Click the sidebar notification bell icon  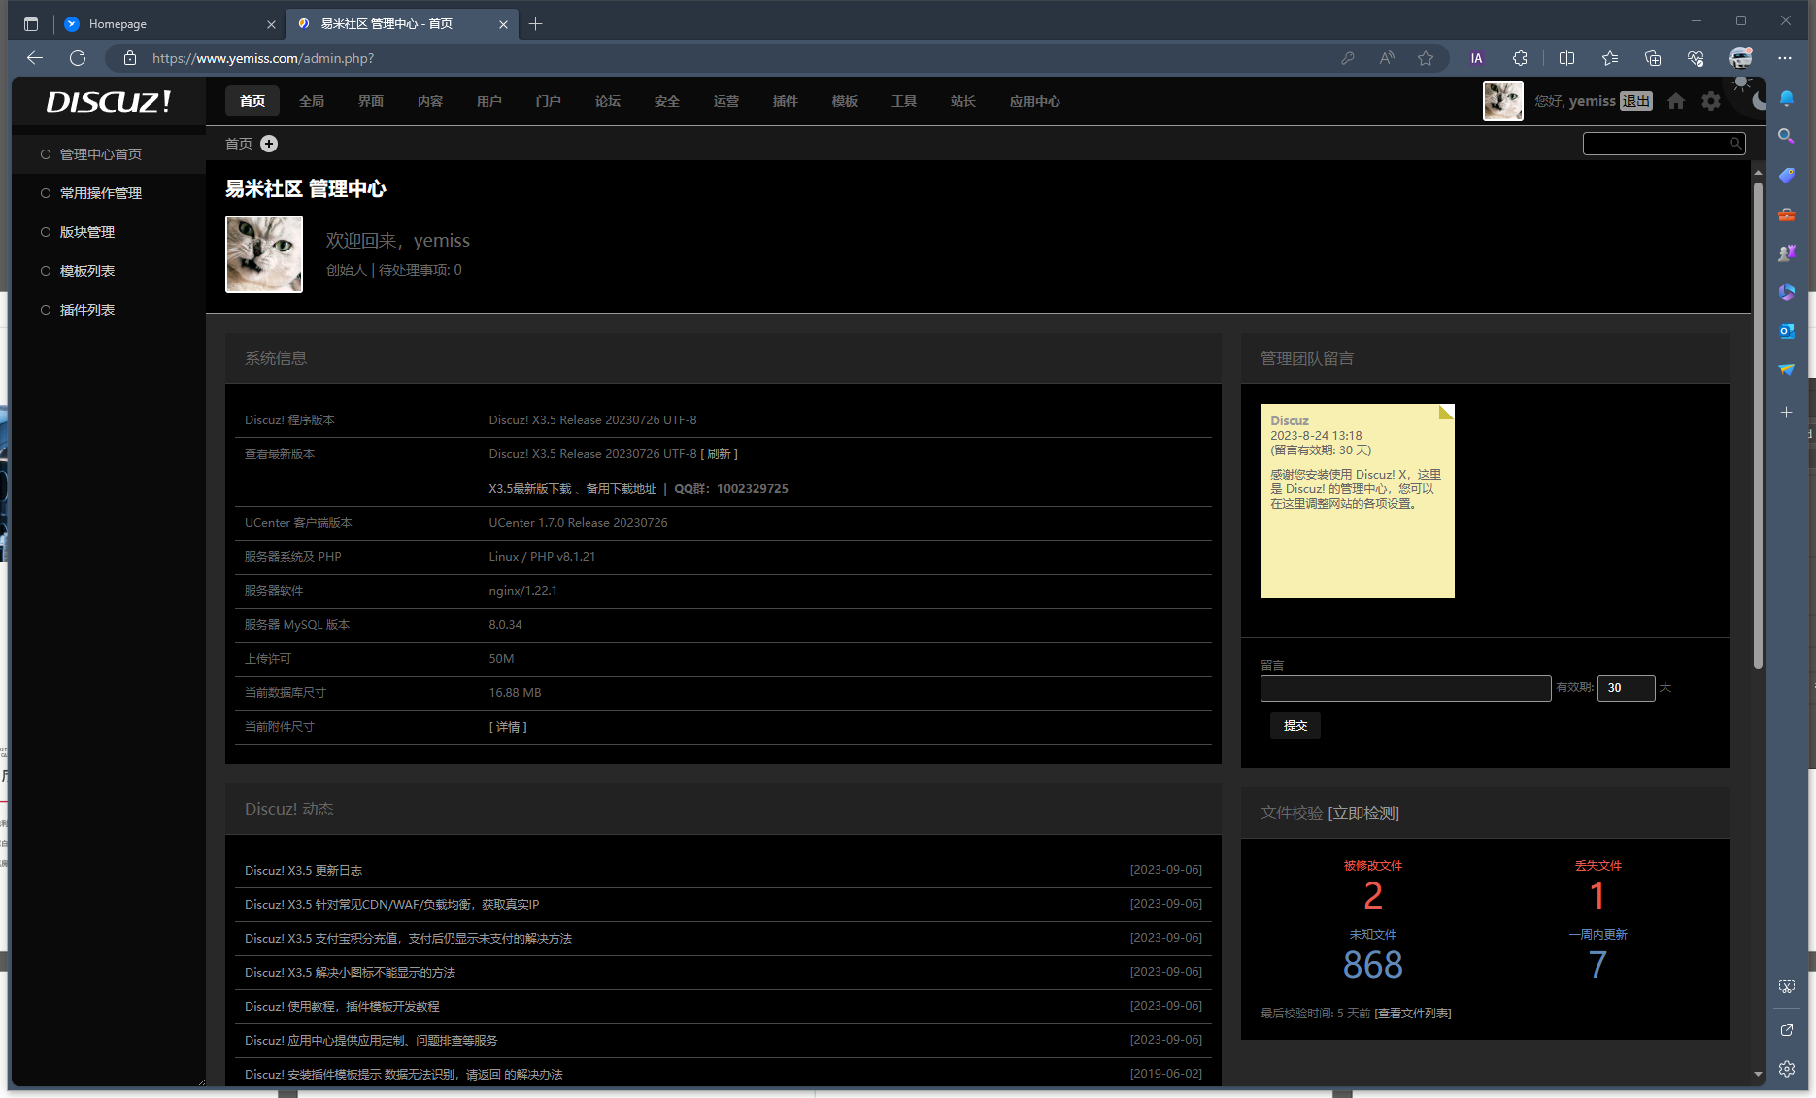pos(1787,98)
